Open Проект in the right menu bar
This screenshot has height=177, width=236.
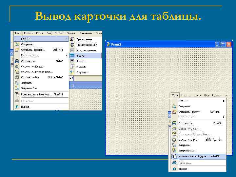(217, 95)
